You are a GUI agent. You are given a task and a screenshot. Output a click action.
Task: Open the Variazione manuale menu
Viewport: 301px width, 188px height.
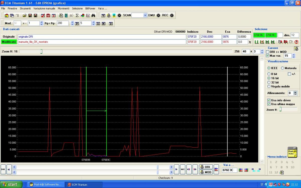(44, 9)
